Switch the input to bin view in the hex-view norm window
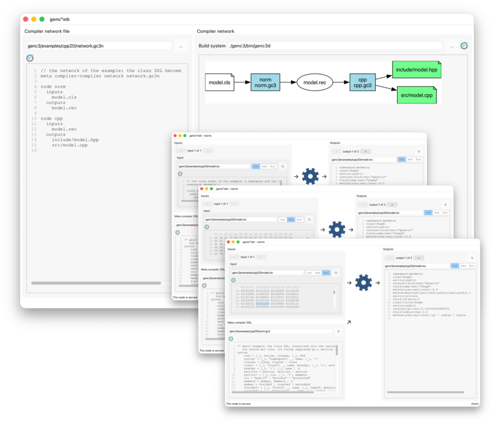 tap(299, 220)
